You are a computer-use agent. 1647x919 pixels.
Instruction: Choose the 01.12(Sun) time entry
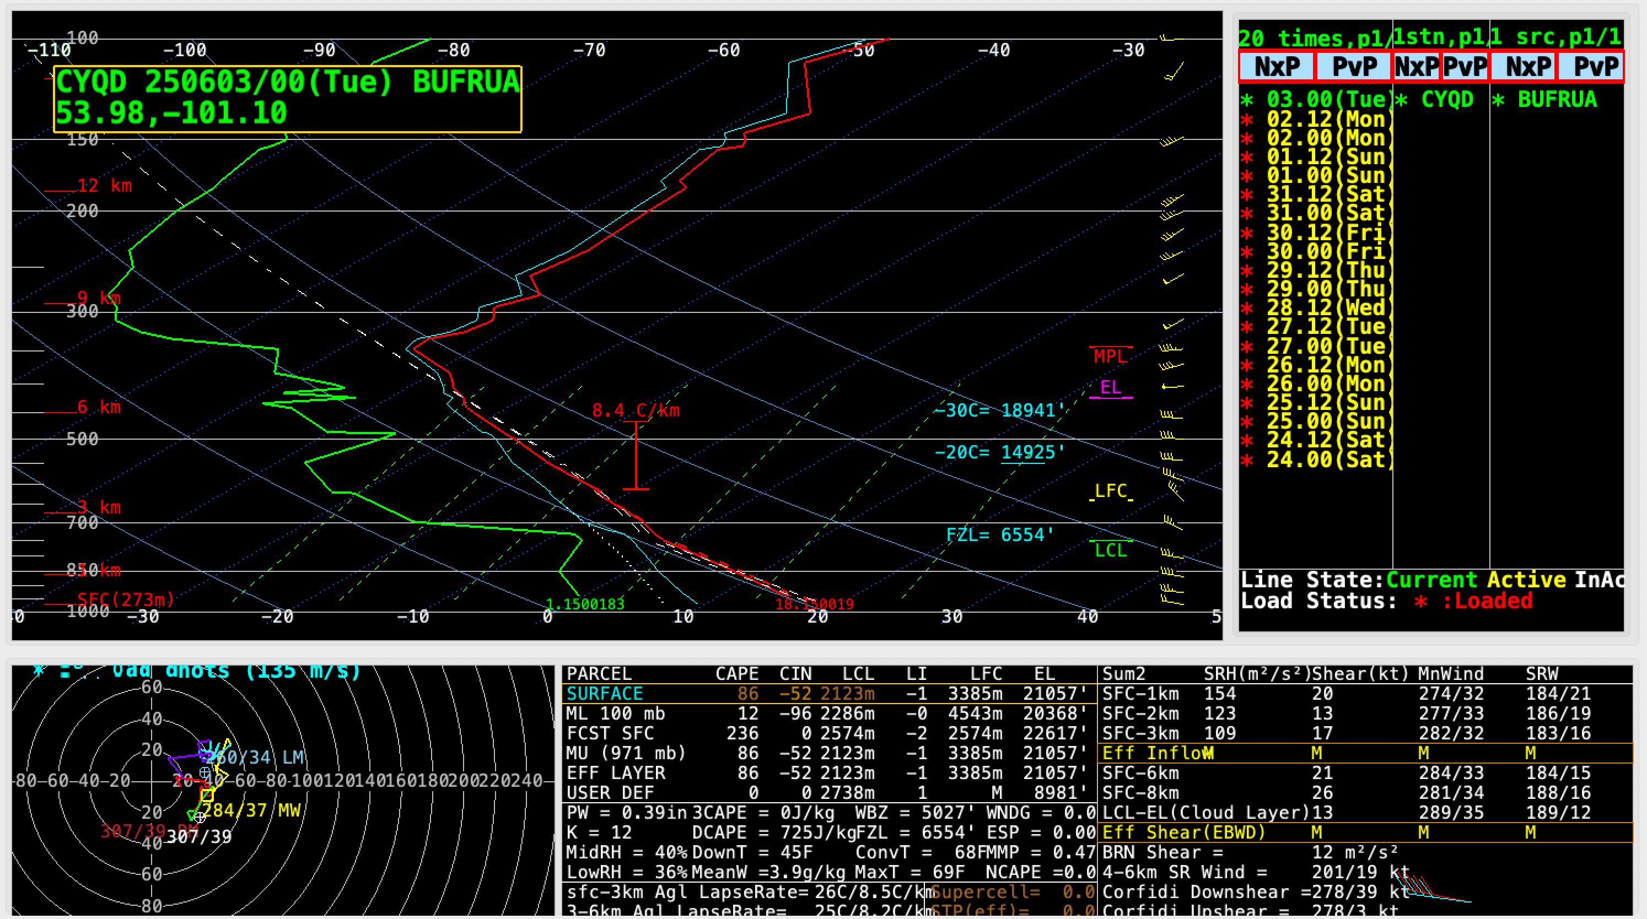tap(1316, 156)
